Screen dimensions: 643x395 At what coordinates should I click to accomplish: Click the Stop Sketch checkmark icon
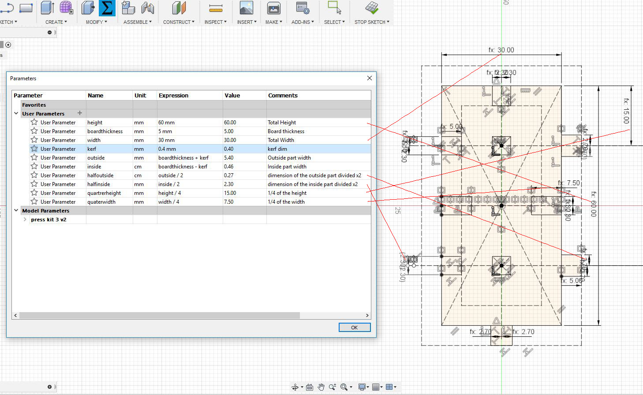(x=372, y=7)
